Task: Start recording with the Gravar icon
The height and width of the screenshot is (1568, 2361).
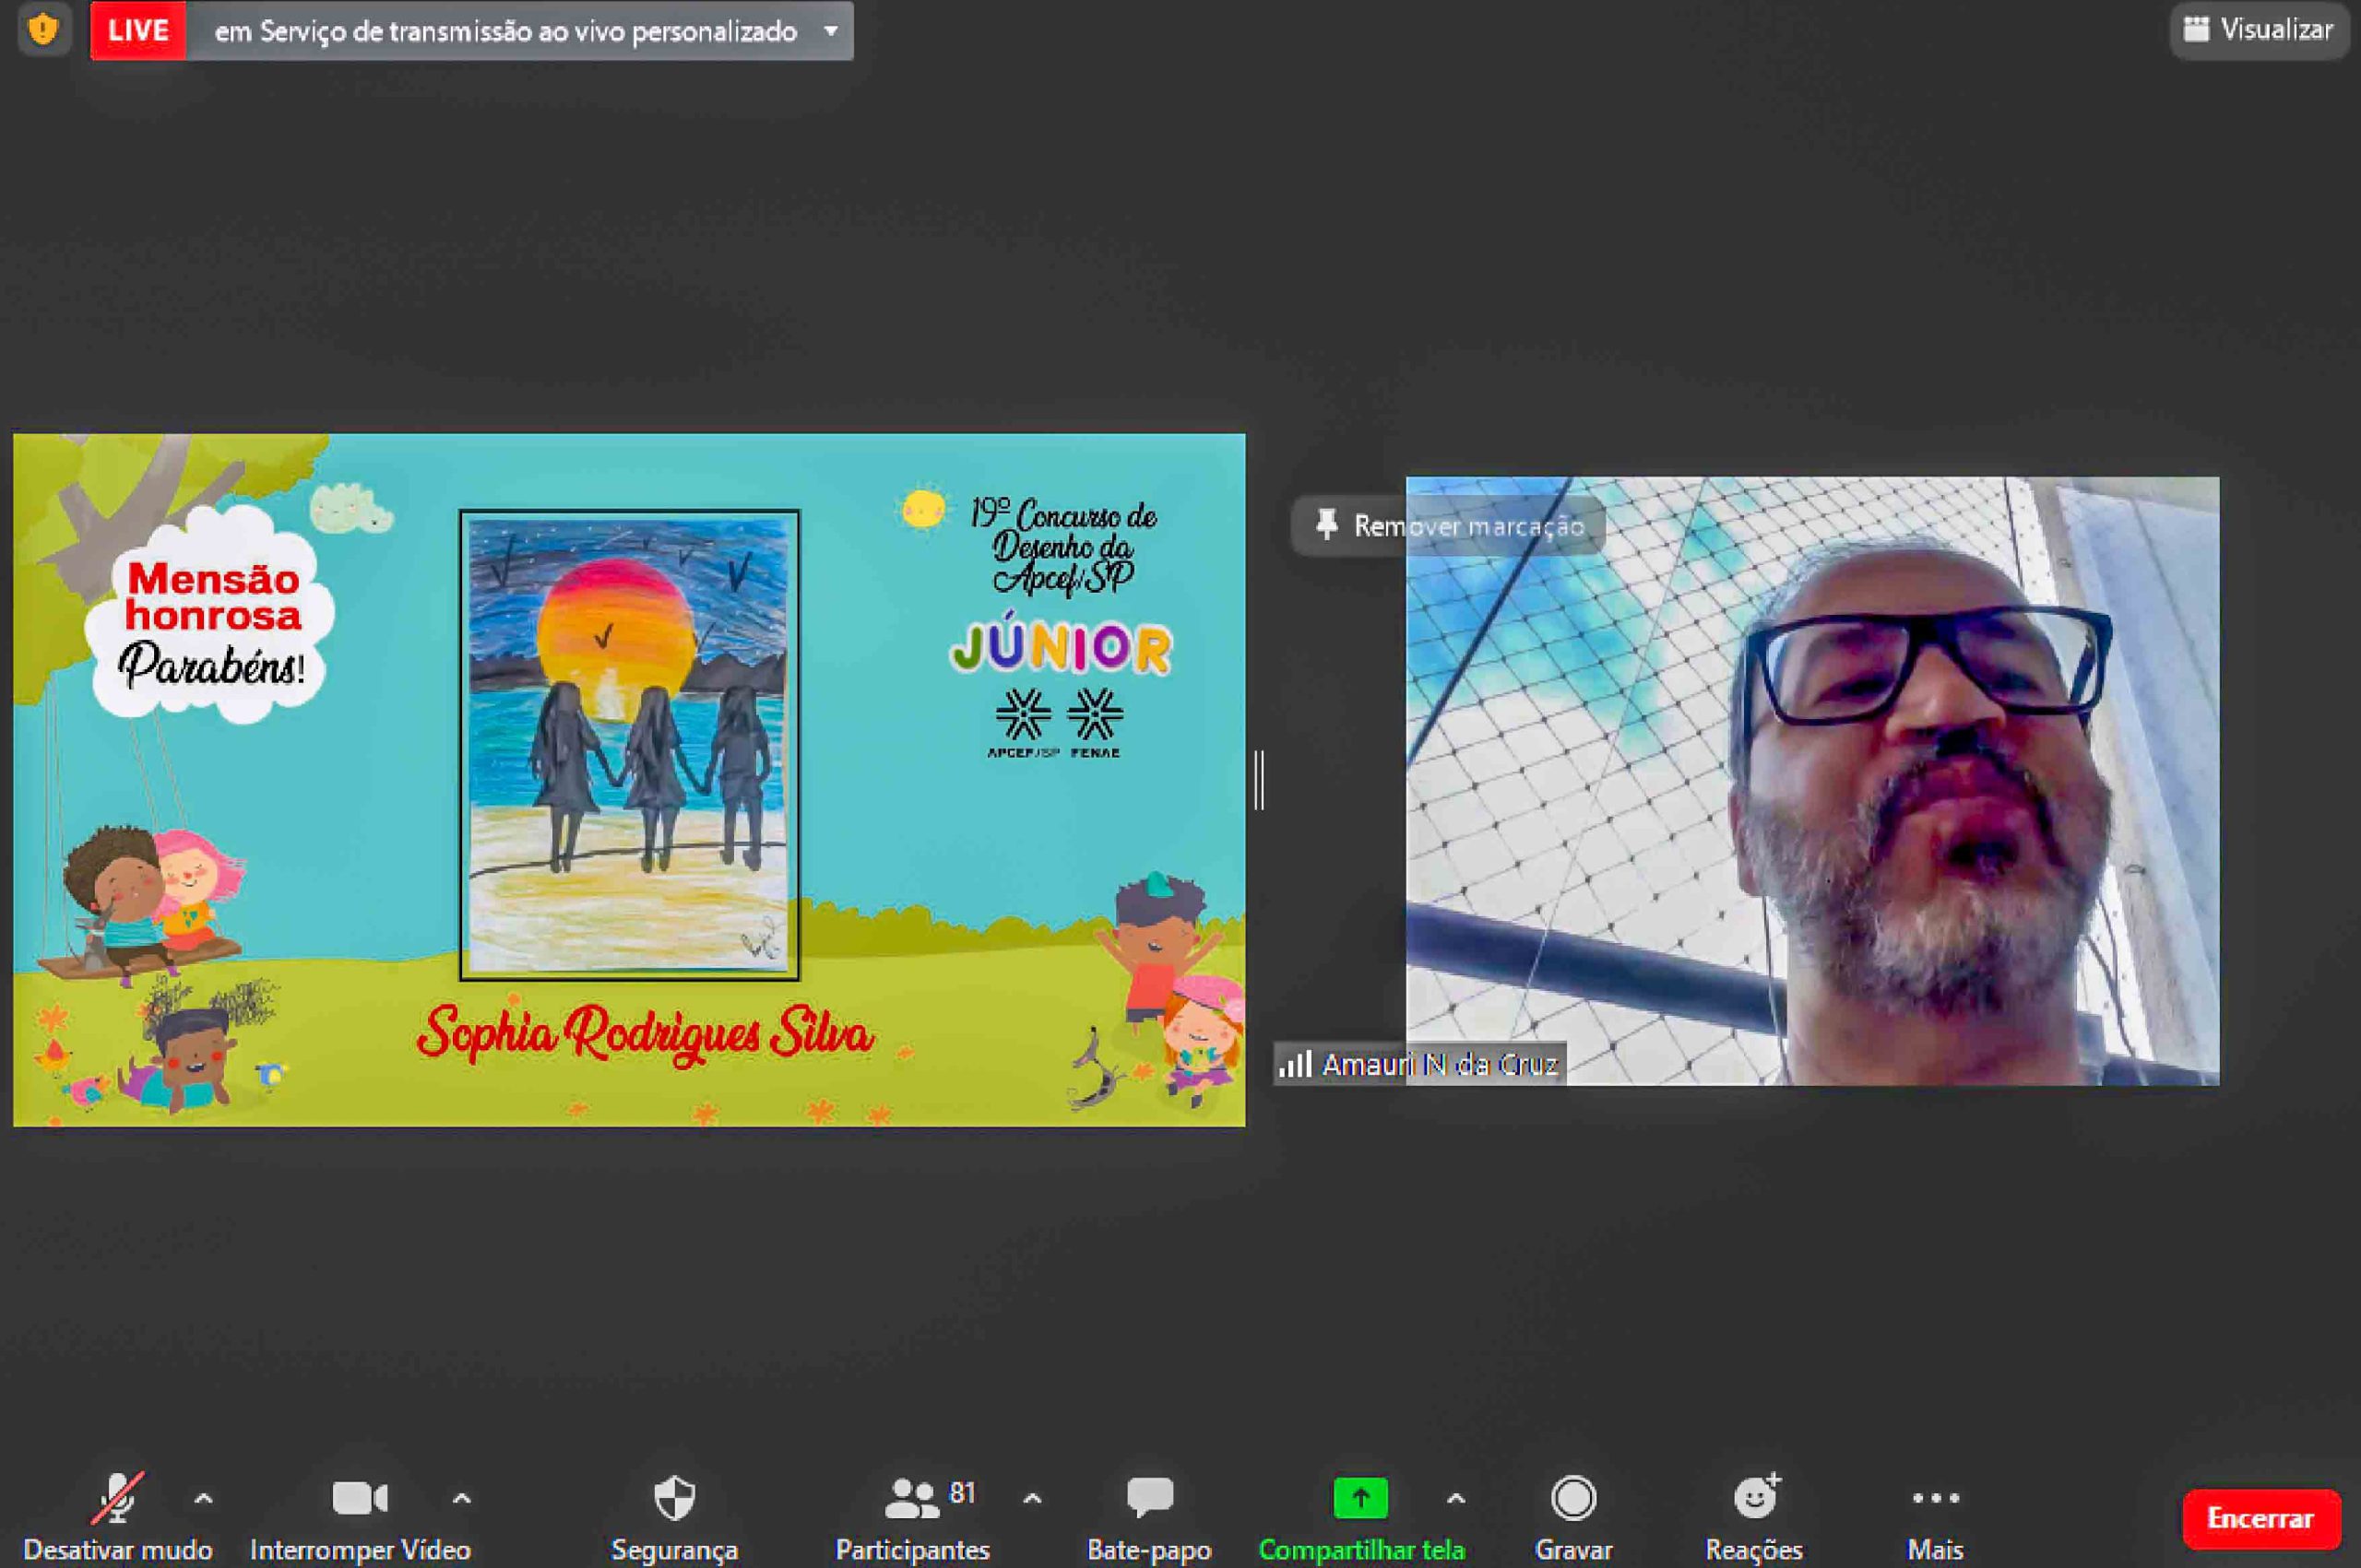Action: click(1572, 1498)
